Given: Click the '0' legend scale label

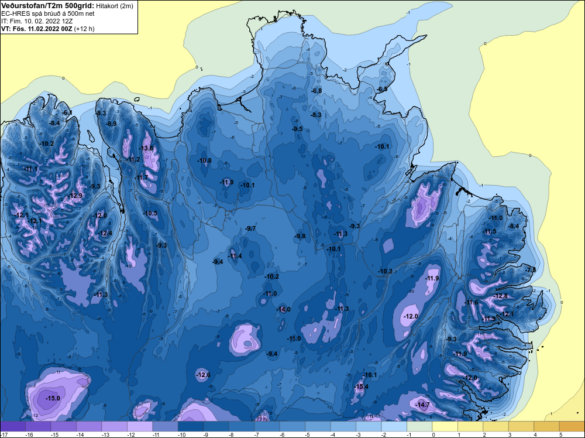Looking at the screenshot, I should tap(433, 434).
